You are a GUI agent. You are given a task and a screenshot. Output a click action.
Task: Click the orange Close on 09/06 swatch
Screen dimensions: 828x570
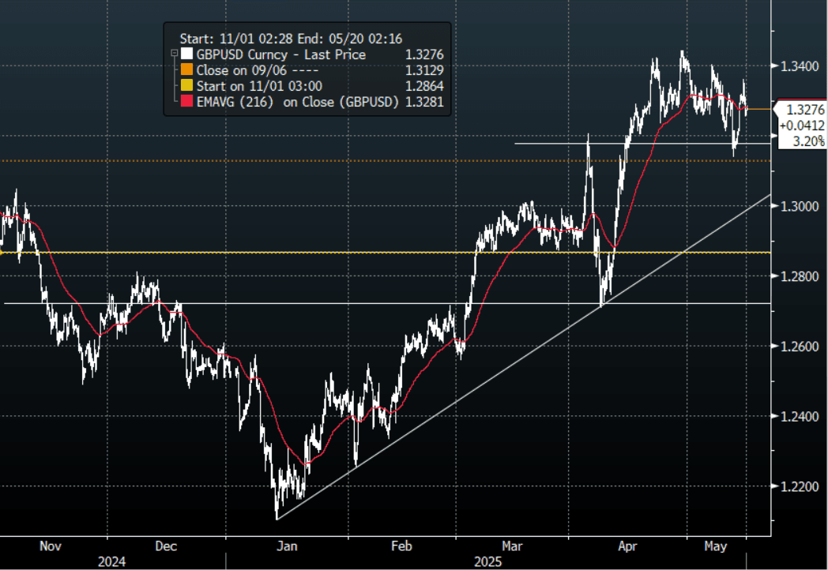[186, 69]
